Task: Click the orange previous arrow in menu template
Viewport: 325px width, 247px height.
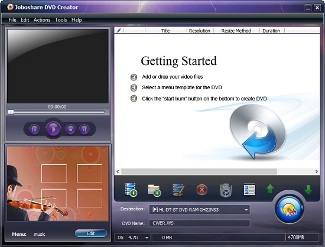Action: click(54, 215)
